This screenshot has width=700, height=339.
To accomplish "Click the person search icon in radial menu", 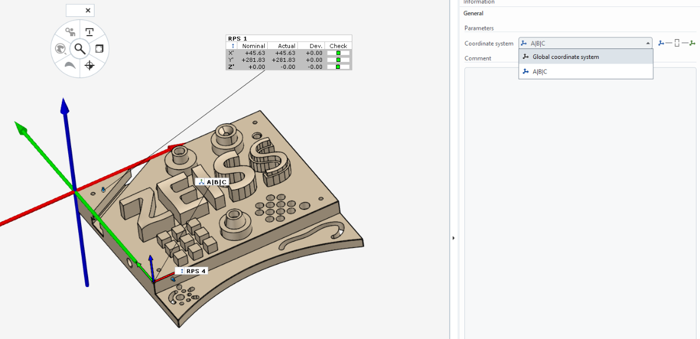I will coord(71,32).
